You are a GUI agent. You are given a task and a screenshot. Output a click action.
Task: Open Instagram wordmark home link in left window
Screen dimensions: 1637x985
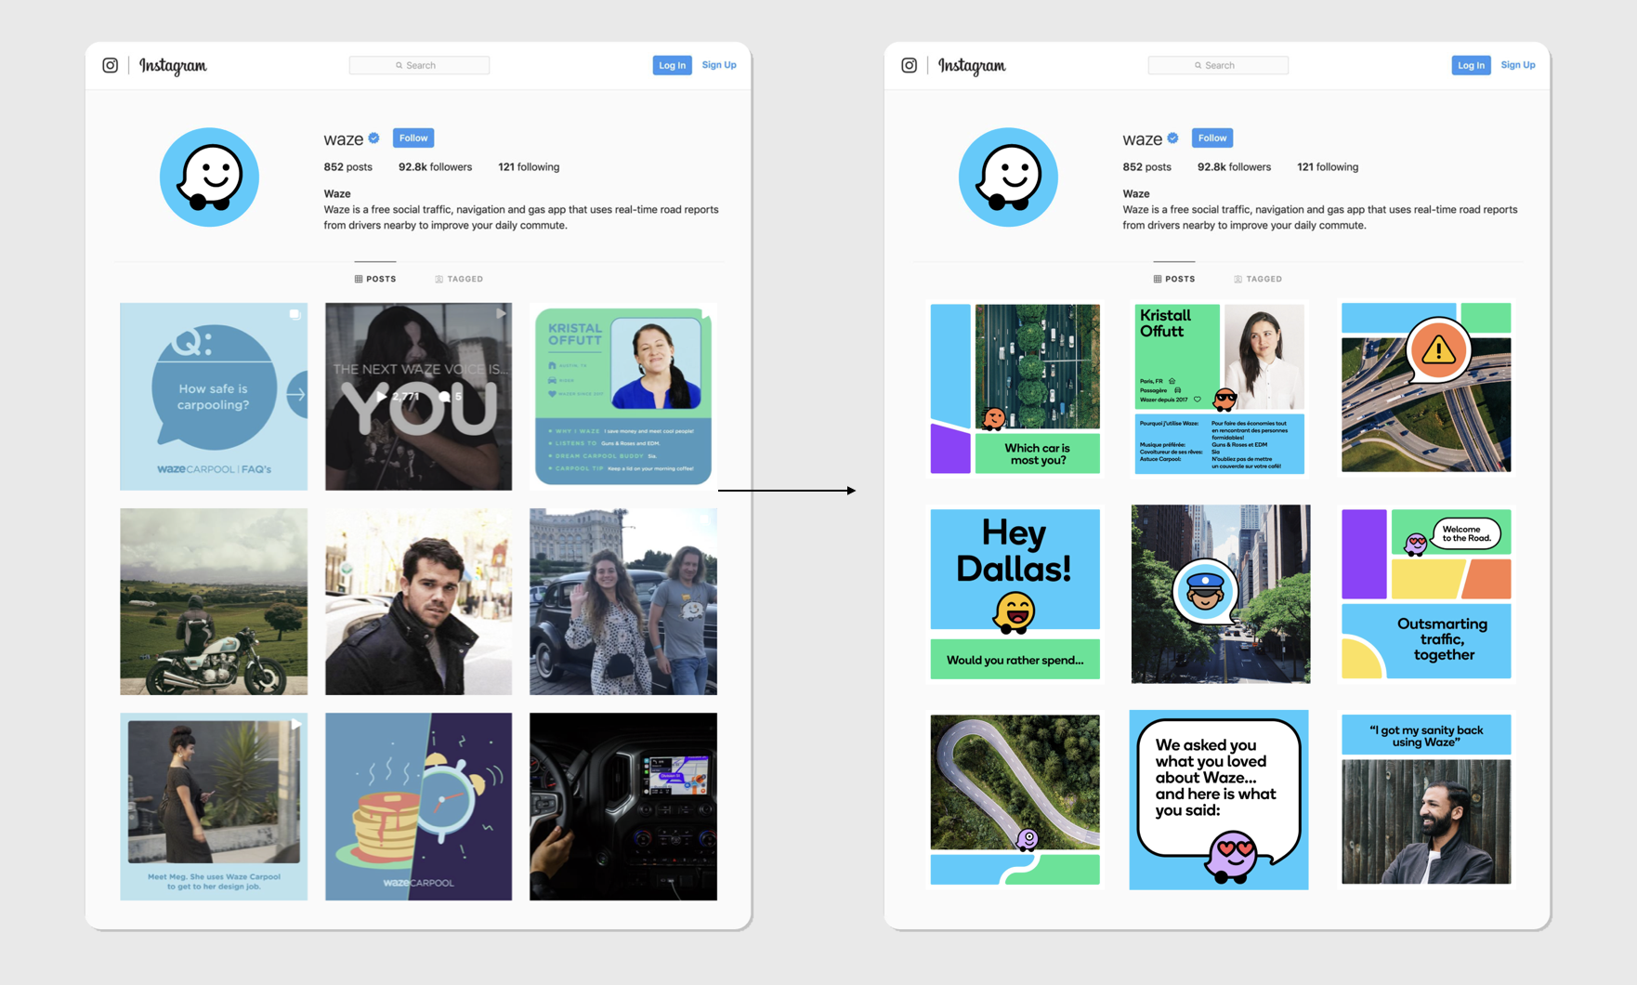pos(173,66)
